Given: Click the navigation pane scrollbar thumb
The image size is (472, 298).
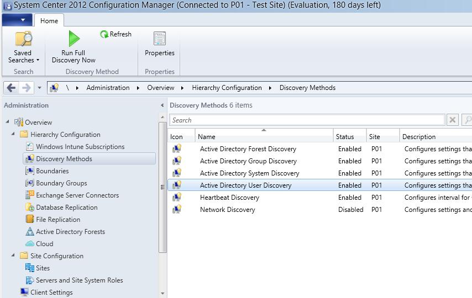Looking at the screenshot, I should pyautogui.click(x=162, y=187).
